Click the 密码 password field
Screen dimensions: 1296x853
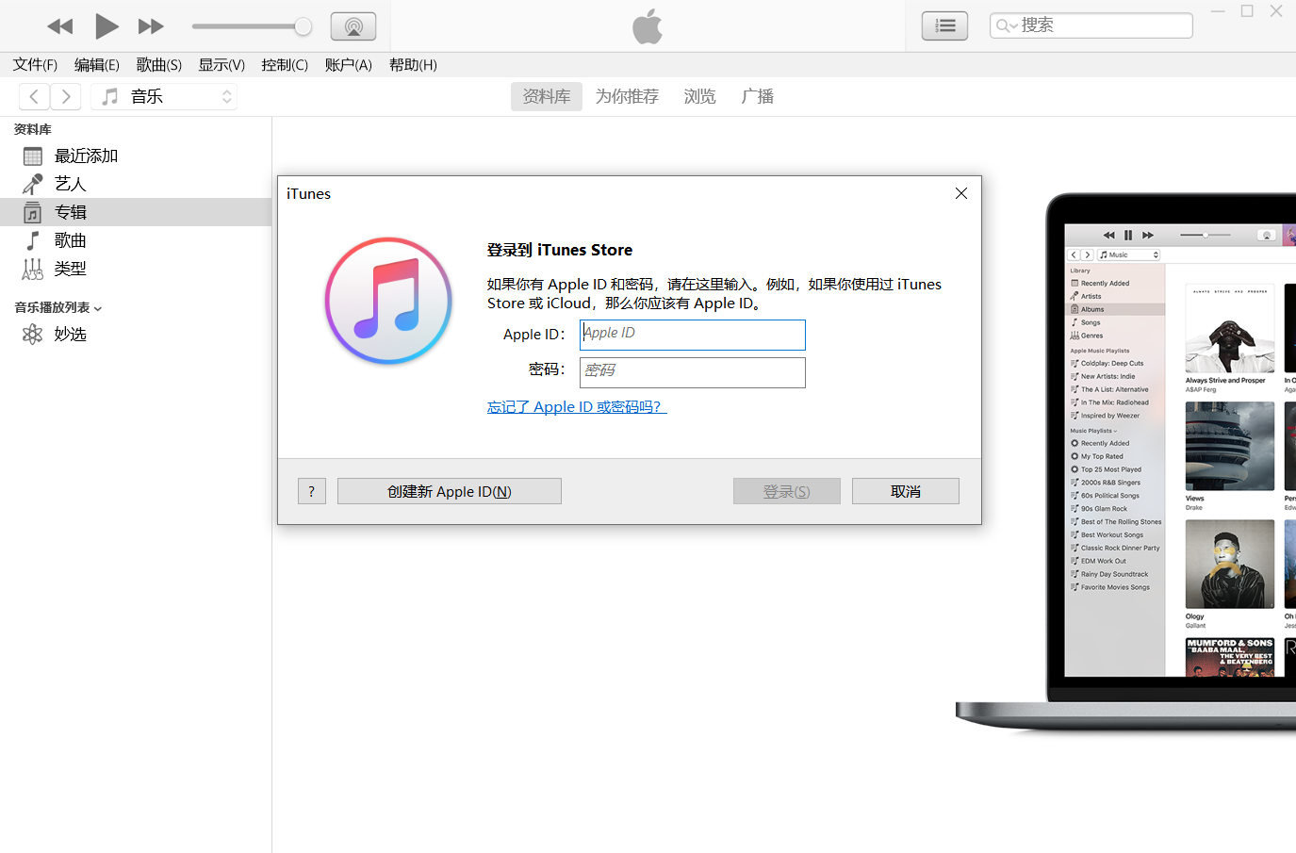click(x=693, y=372)
